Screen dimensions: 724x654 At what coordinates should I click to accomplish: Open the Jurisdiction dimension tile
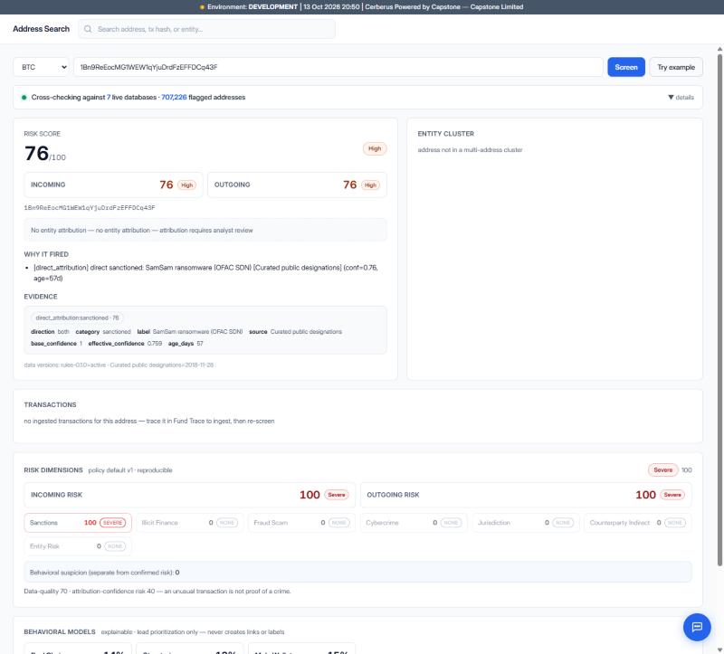526,523
